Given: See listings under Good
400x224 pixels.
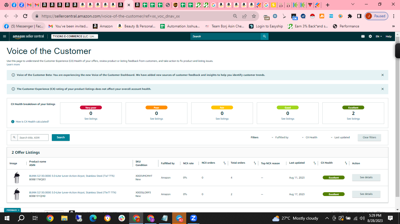Looking at the screenshot, I should pyautogui.click(x=288, y=119).
